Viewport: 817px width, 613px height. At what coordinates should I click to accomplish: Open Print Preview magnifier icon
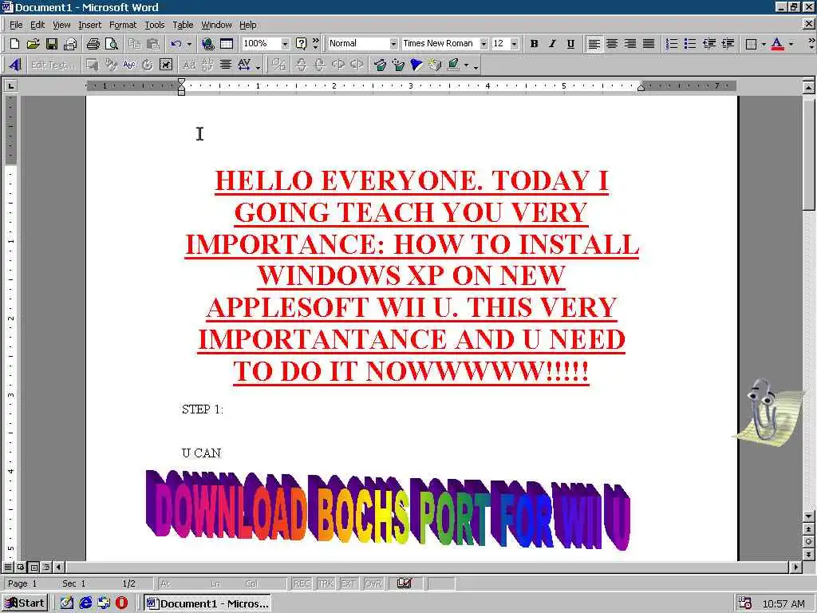point(112,44)
